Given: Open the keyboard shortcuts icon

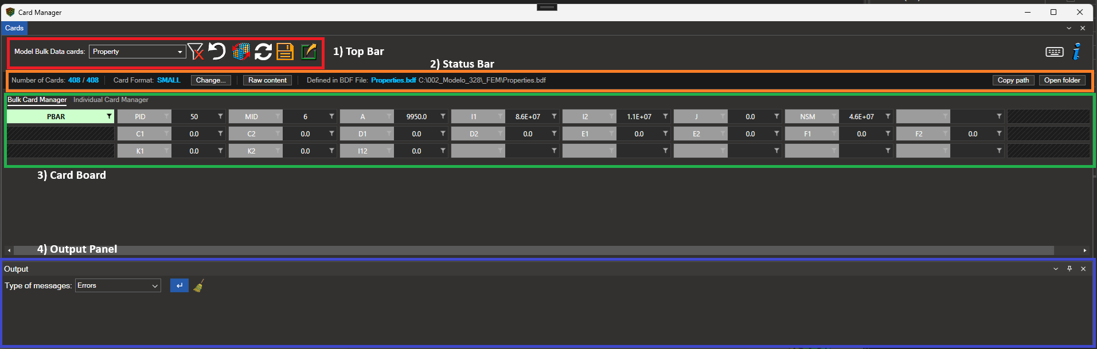Looking at the screenshot, I should (x=1055, y=52).
